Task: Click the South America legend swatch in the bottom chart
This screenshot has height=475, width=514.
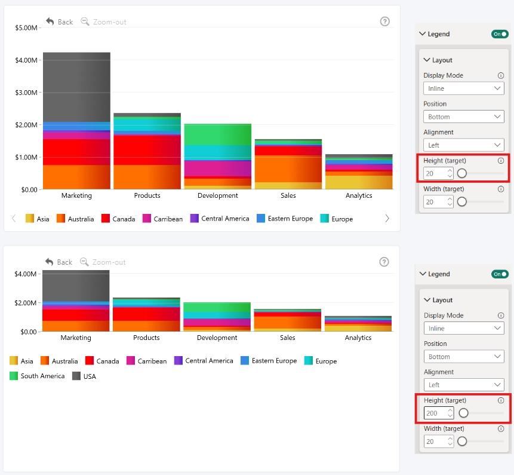Action: (14, 376)
